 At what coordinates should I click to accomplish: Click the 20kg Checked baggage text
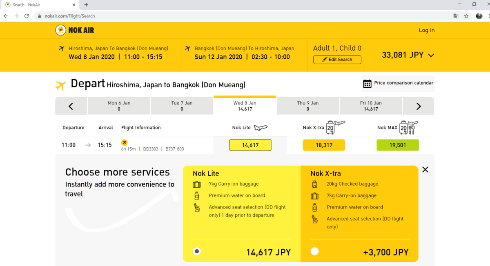[352, 184]
